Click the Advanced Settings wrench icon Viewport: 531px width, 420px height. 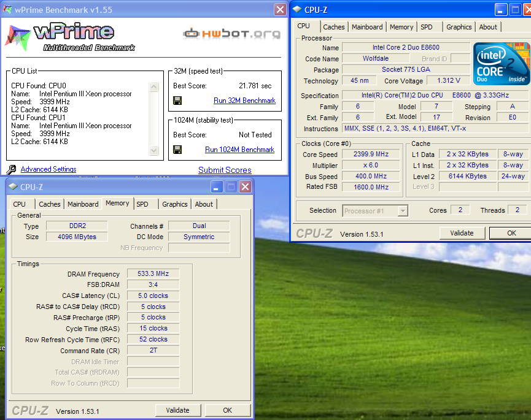coord(12,169)
